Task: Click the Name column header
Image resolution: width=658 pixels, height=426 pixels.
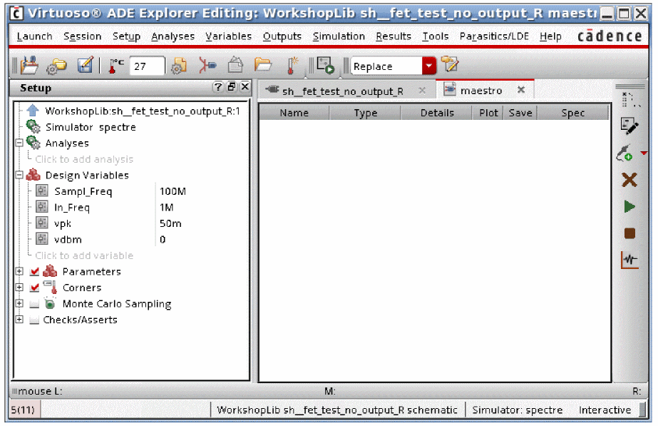Action: coord(294,113)
